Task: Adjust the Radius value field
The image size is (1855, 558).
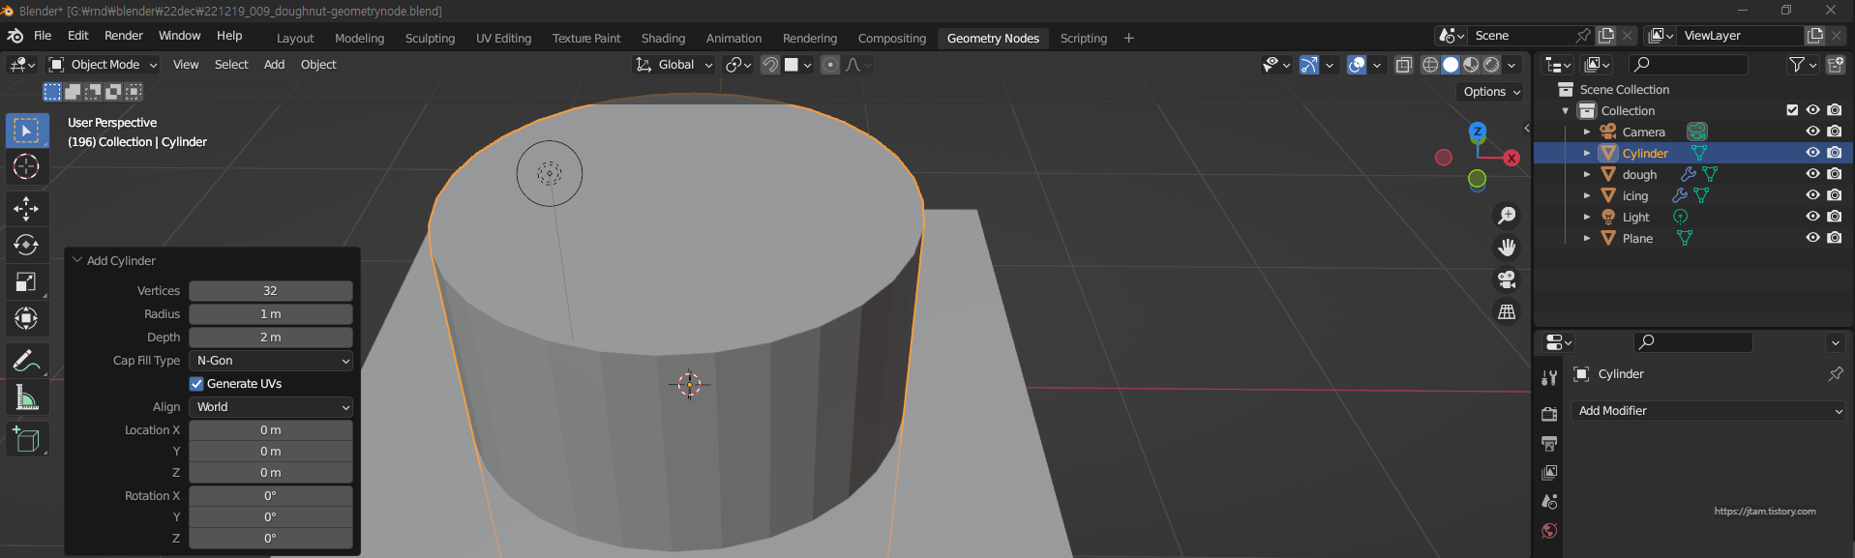Action: point(271,314)
